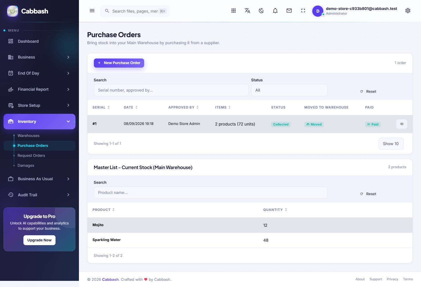
Task: Expand the Audit Trail menu
Action: [39, 195]
